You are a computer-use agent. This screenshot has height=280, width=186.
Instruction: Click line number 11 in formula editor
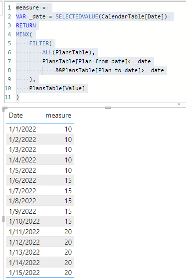tap(8, 97)
